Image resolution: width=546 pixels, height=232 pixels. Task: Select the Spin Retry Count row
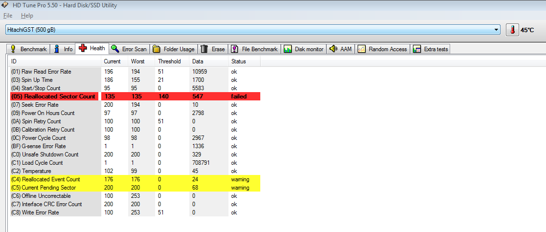pyautogui.click(x=135, y=121)
